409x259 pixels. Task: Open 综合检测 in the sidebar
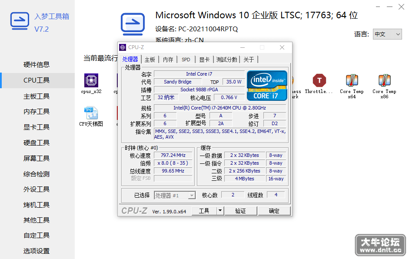[x=37, y=174]
